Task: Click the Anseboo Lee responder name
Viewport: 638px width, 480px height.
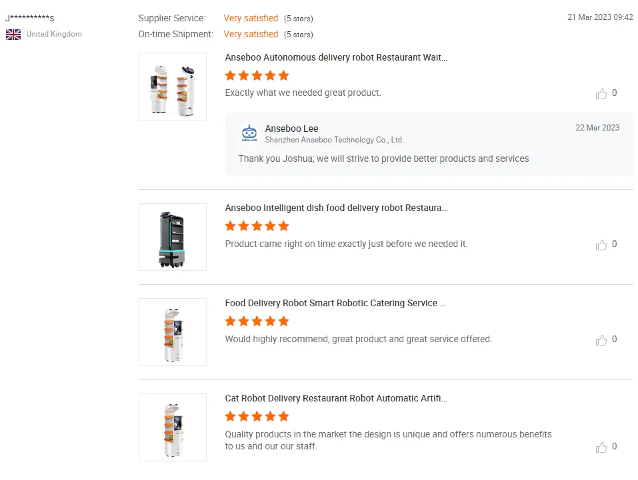Action: click(x=291, y=128)
